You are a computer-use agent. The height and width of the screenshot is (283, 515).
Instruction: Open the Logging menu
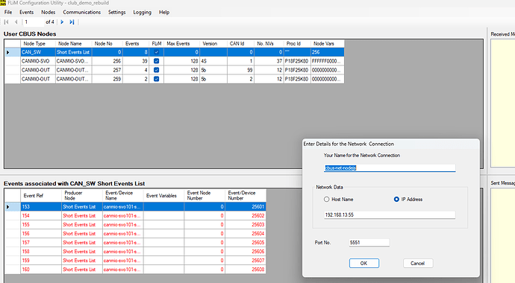(x=143, y=12)
